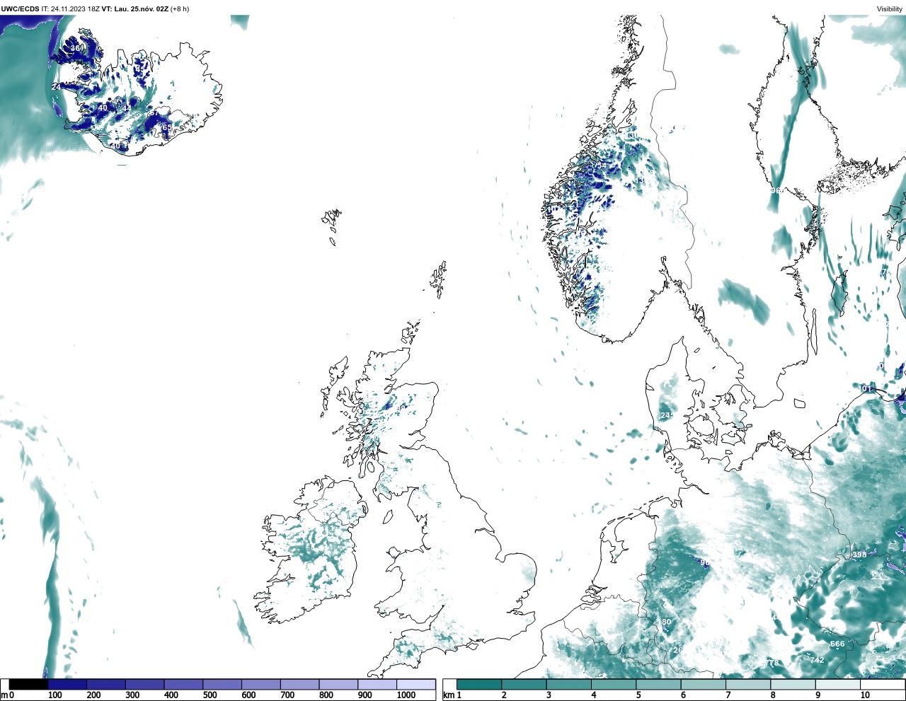Click the '742' value on the map

click(x=817, y=660)
